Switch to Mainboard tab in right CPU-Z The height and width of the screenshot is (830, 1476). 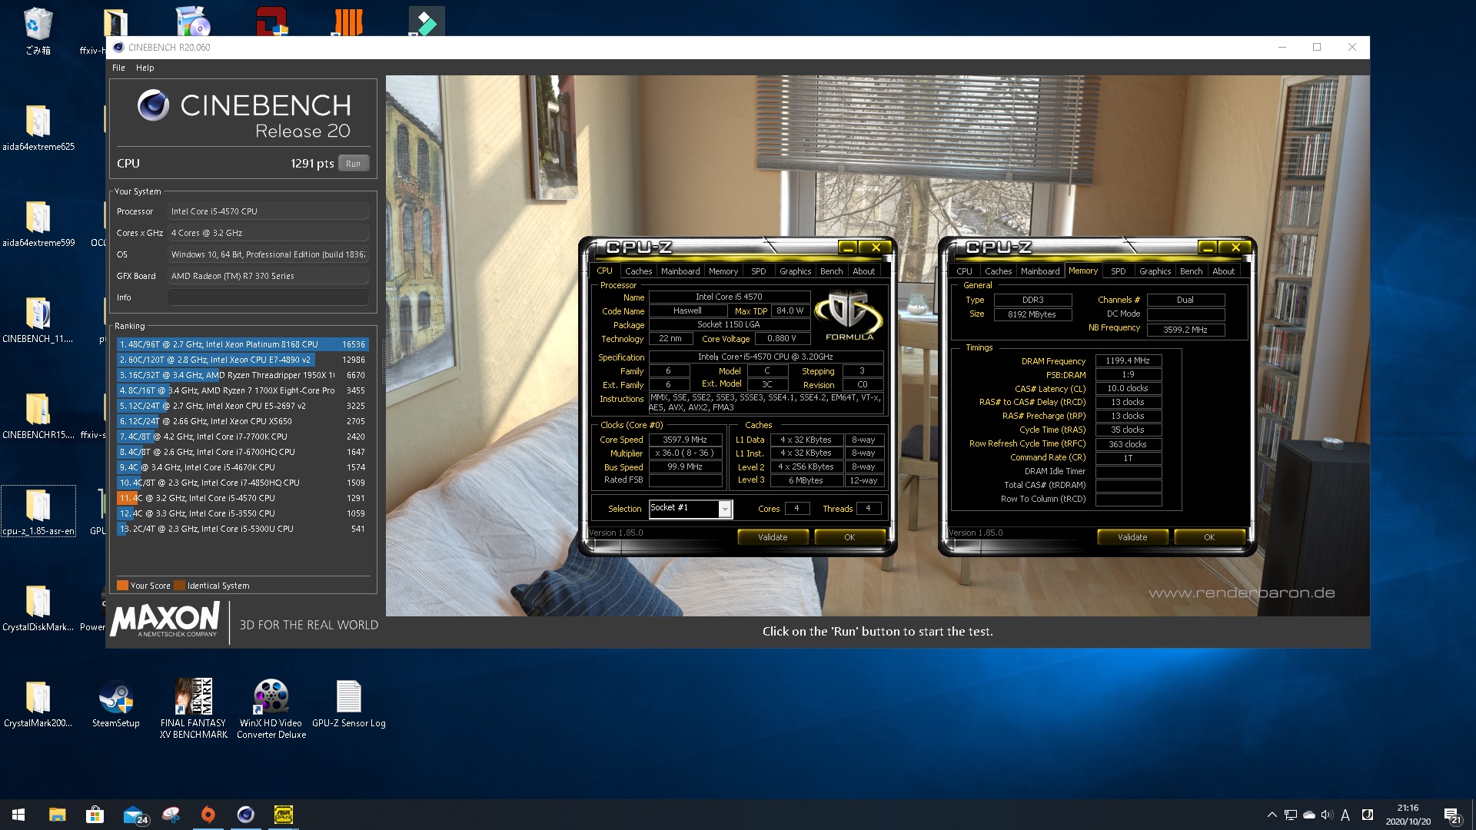1040,271
